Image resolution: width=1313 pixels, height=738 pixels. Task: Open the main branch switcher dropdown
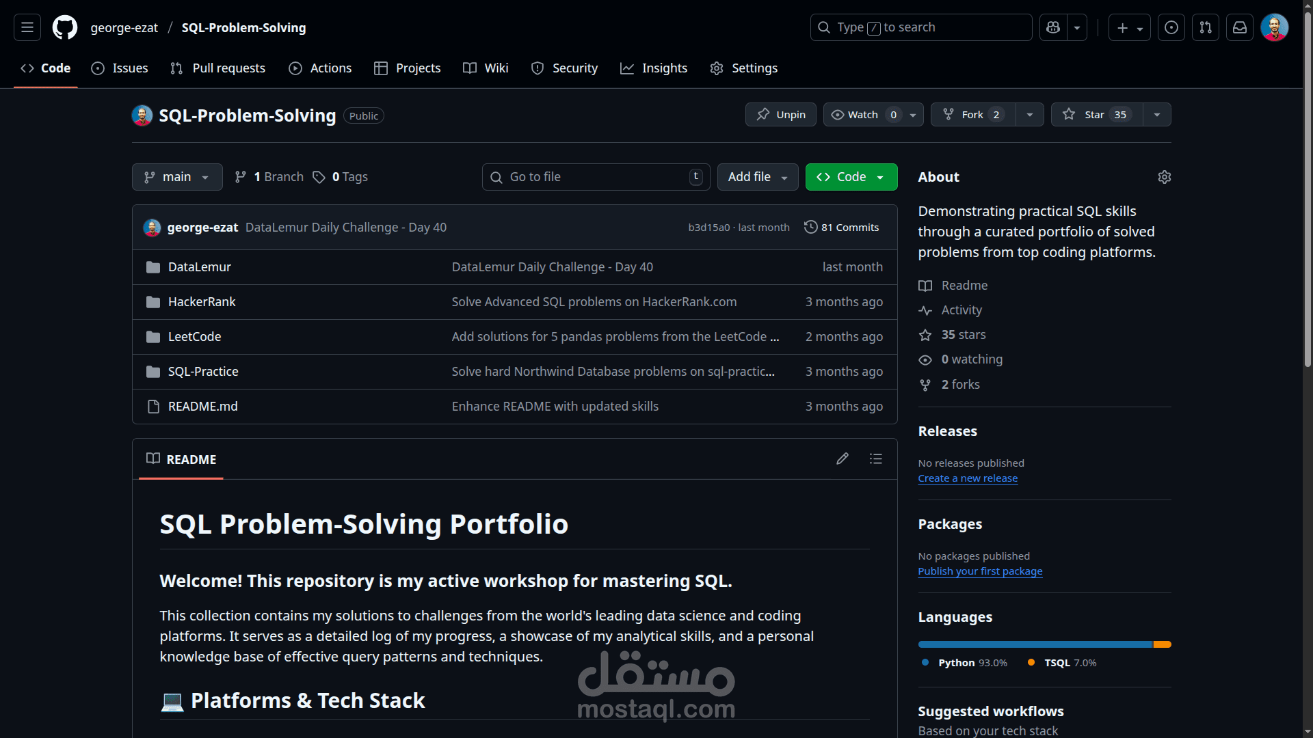click(x=177, y=177)
